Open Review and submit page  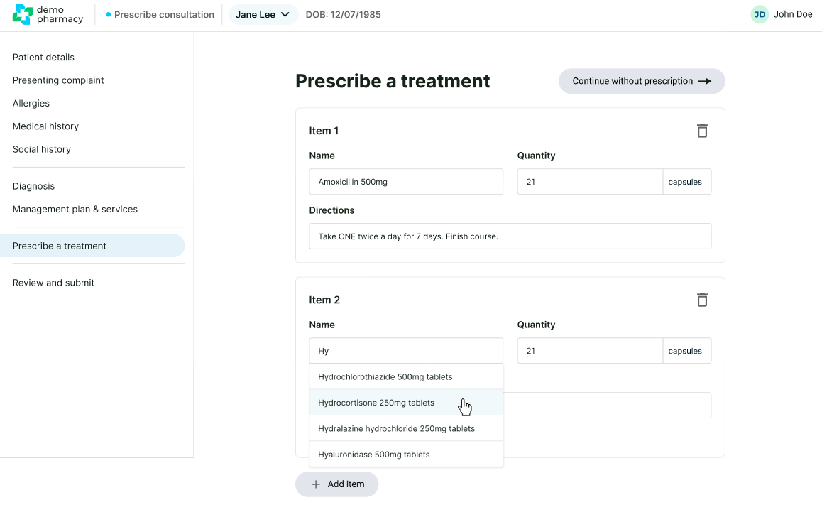[x=53, y=283]
